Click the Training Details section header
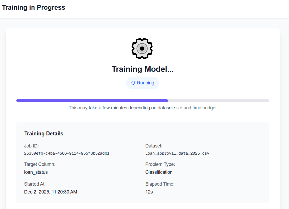The width and height of the screenshot is (289, 209). [x=44, y=134]
